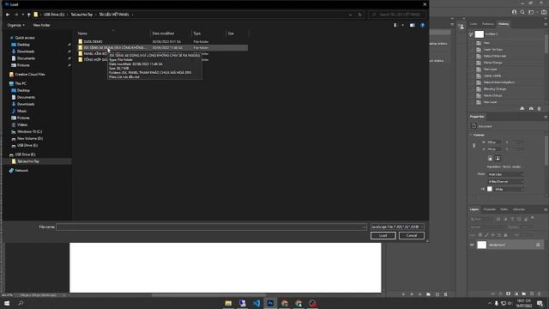Click the File name input field
The width and height of the screenshot is (549, 309).
pos(212,227)
